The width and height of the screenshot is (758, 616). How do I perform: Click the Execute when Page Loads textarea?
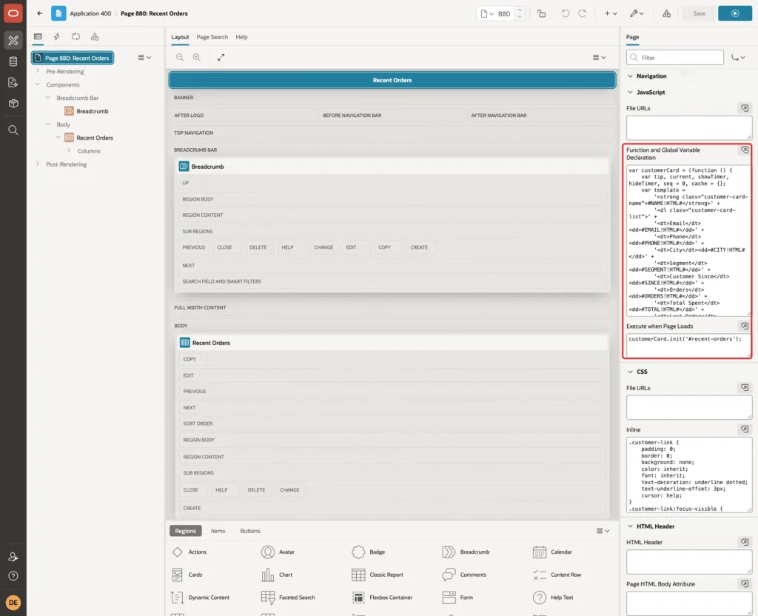(x=689, y=345)
